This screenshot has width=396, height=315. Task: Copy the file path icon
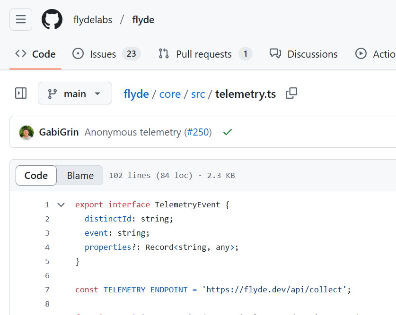[x=291, y=93]
